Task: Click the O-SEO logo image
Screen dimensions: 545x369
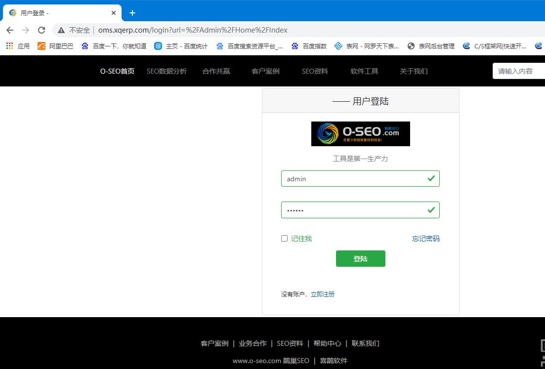Action: click(360, 133)
